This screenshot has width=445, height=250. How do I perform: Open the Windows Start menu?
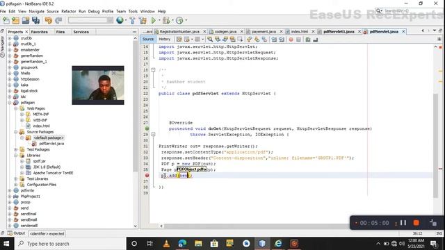[x=6, y=244]
